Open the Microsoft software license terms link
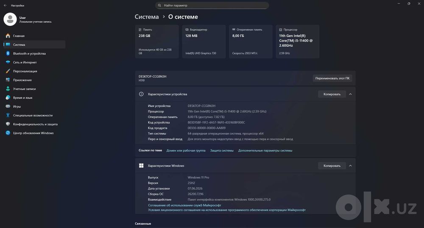The height and width of the screenshot is (228, 424). coord(226,210)
